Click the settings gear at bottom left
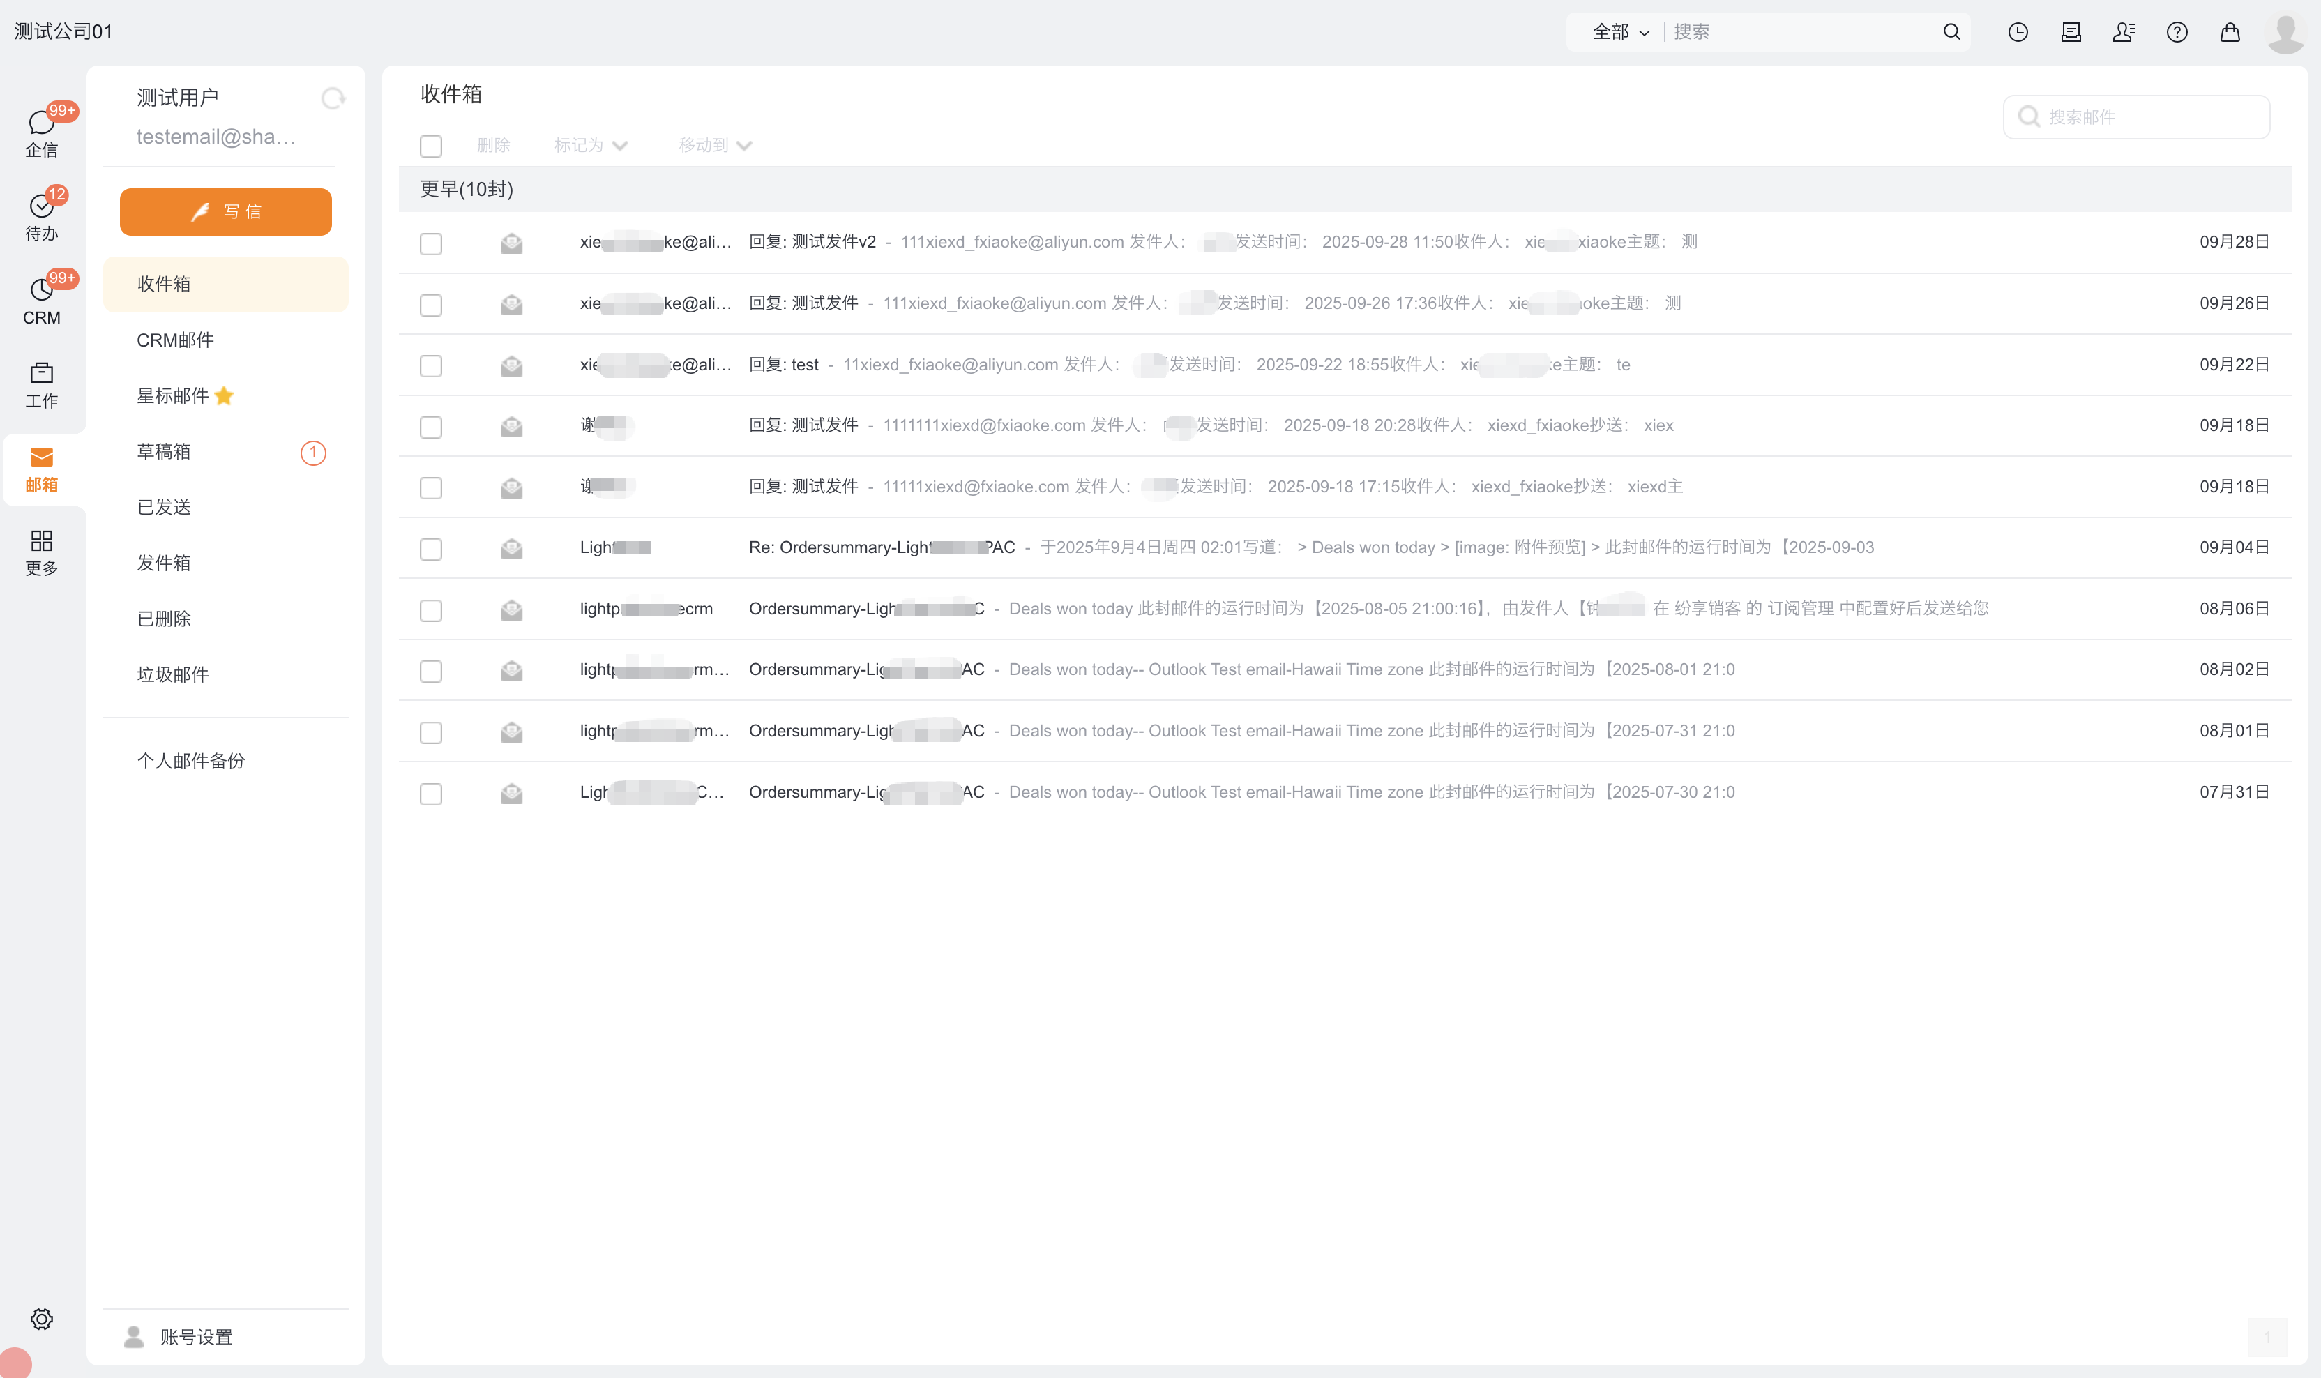Image resolution: width=2321 pixels, height=1378 pixels. click(41, 1319)
